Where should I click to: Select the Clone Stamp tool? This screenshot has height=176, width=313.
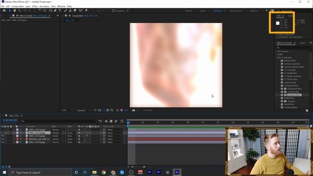[70, 11]
